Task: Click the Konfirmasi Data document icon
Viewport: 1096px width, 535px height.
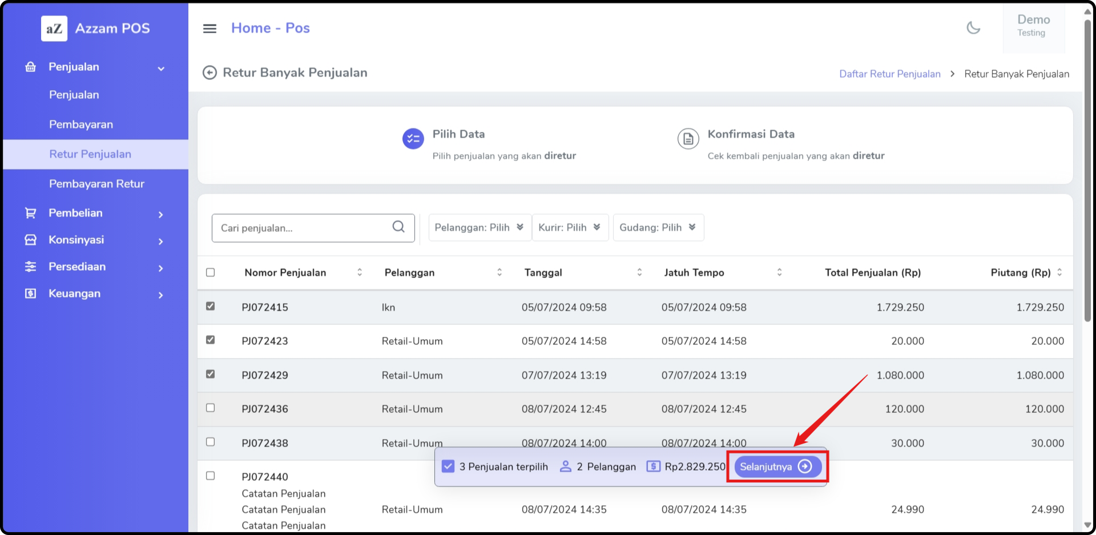Action: (x=688, y=139)
